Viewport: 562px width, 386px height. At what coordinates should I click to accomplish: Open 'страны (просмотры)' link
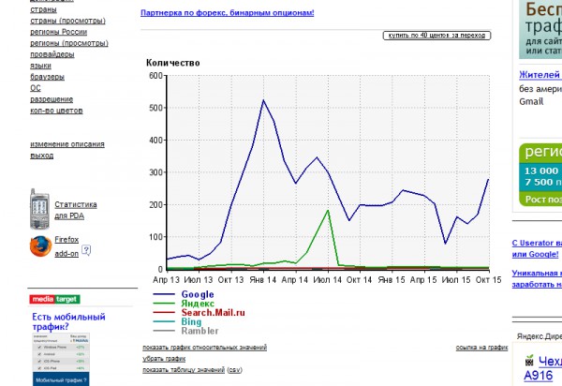pyautogui.click(x=67, y=21)
